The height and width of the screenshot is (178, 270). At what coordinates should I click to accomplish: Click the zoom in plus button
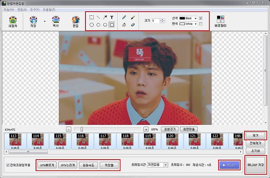click(146, 129)
